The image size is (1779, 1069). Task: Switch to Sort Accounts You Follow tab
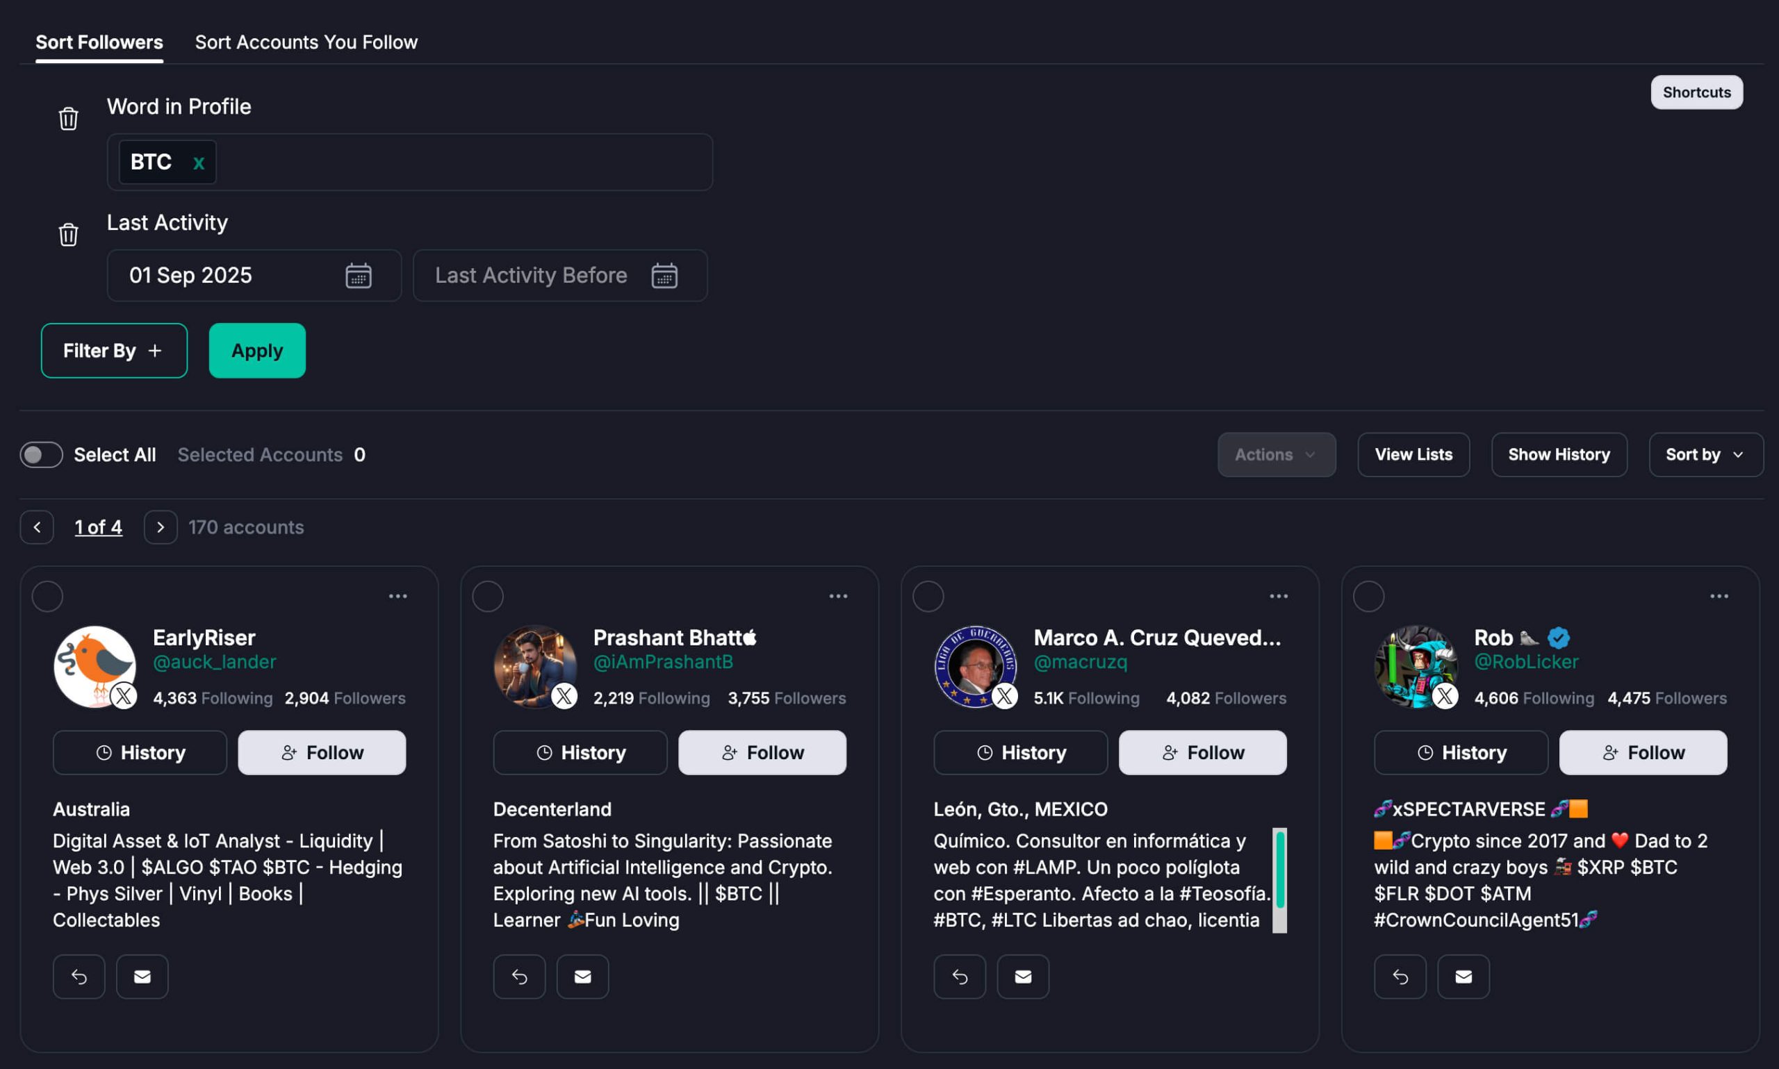click(x=306, y=42)
